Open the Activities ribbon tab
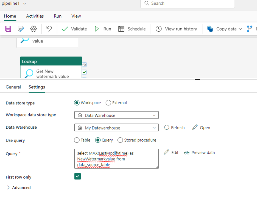 coord(35,16)
